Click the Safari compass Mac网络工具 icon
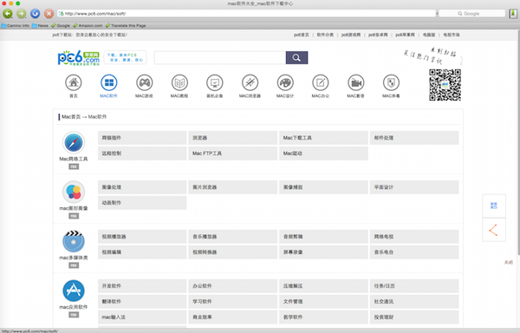This screenshot has width=520, height=333. point(74,142)
